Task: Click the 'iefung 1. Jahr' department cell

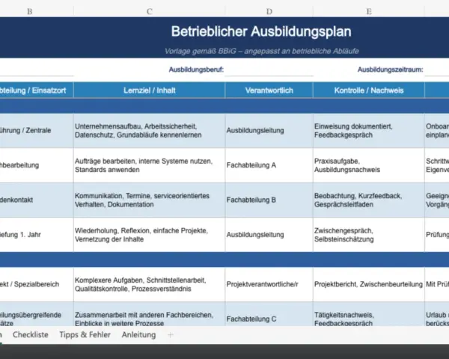Action: (x=37, y=235)
